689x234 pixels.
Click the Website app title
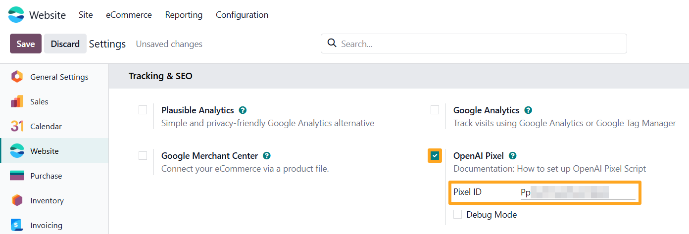[48, 15]
